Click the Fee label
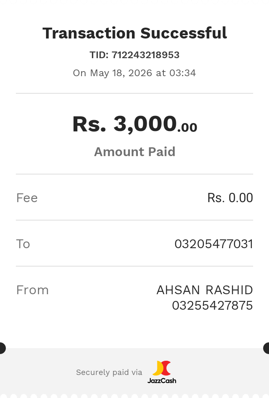Screen dimensions: 269x398 click(x=27, y=198)
